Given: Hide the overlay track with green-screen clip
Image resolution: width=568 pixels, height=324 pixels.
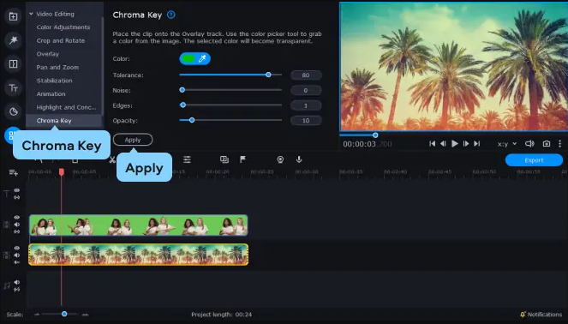Looking at the screenshot, I should pos(16,218).
